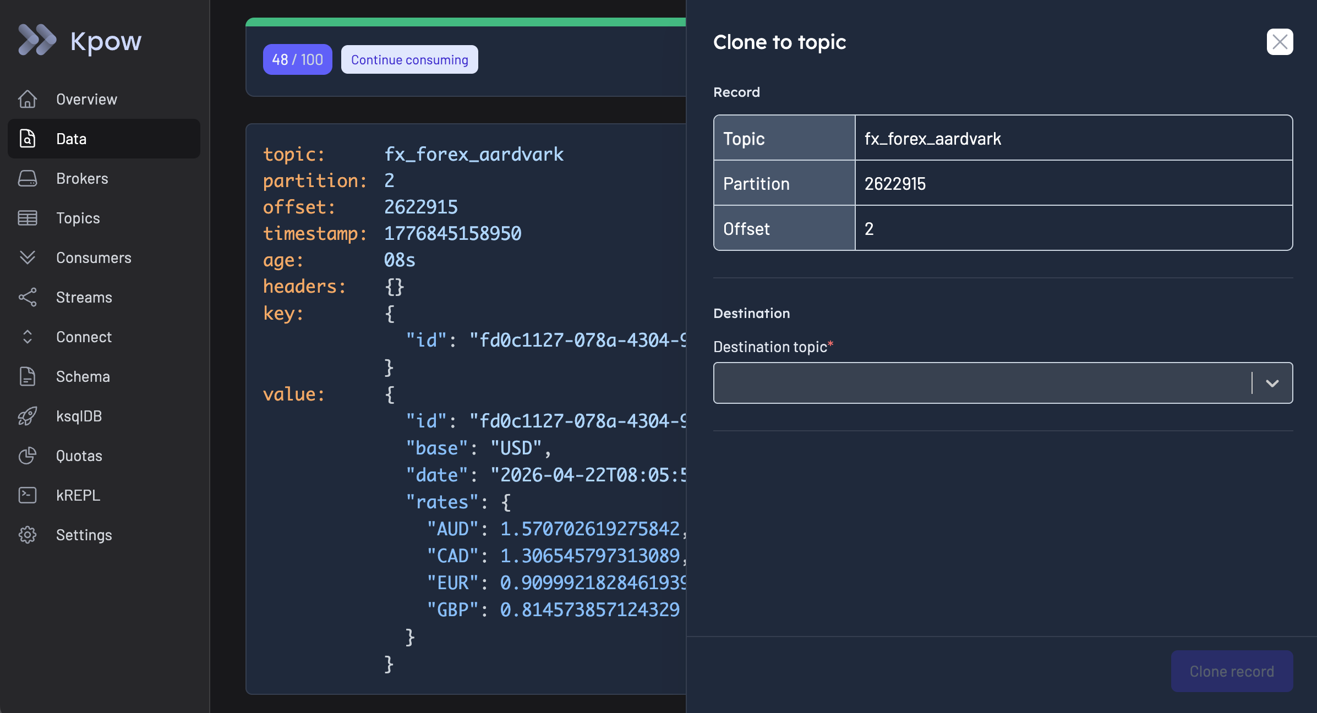Click the timestamp value 1776845158950
Screen dimensions: 1317x713
452,233
